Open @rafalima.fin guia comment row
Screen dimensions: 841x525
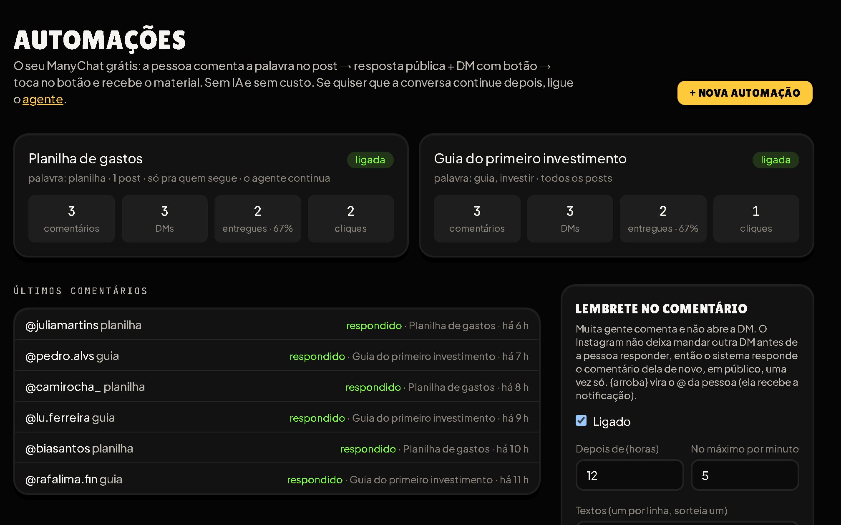tap(277, 479)
